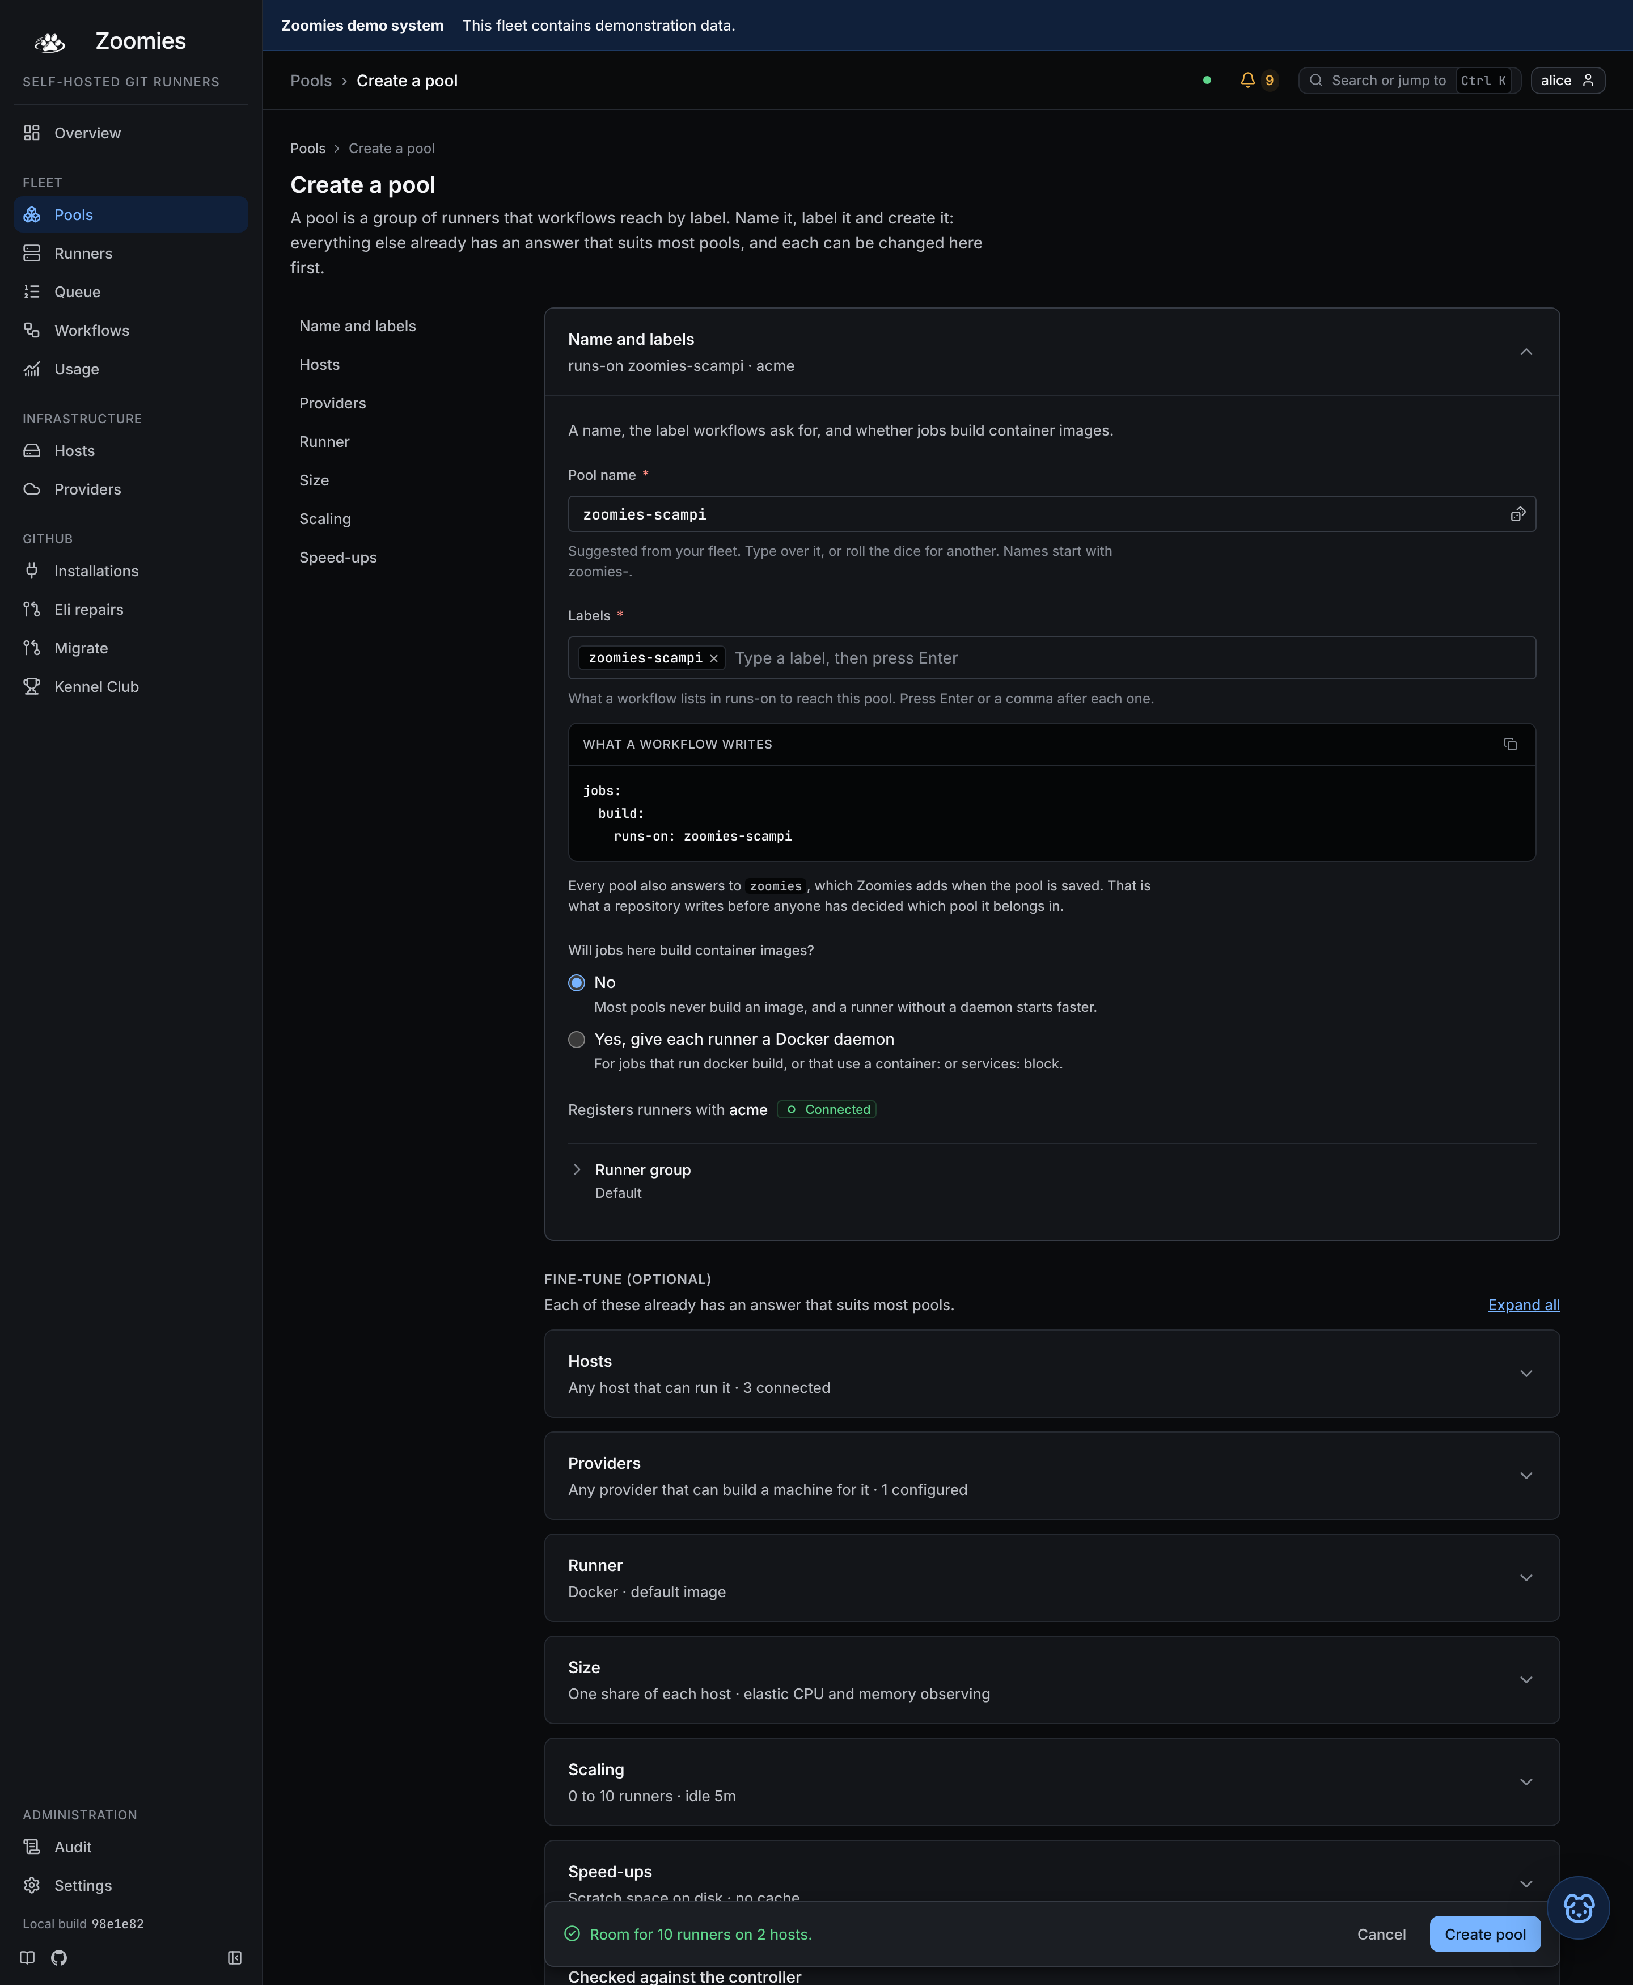Click the Overview icon in sidebar
The image size is (1633, 1985).
point(32,133)
